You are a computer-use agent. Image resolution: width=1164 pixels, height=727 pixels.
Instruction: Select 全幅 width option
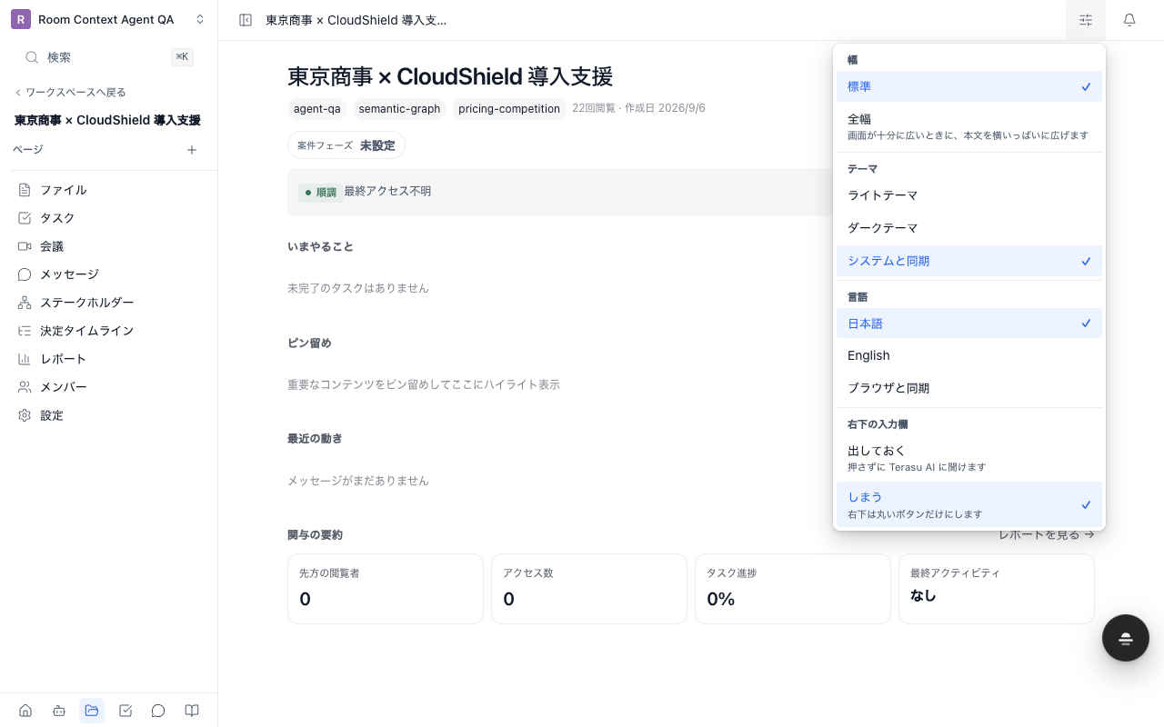(x=969, y=126)
